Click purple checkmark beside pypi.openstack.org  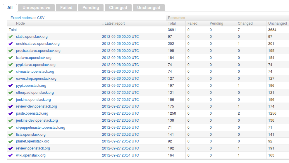11,86
